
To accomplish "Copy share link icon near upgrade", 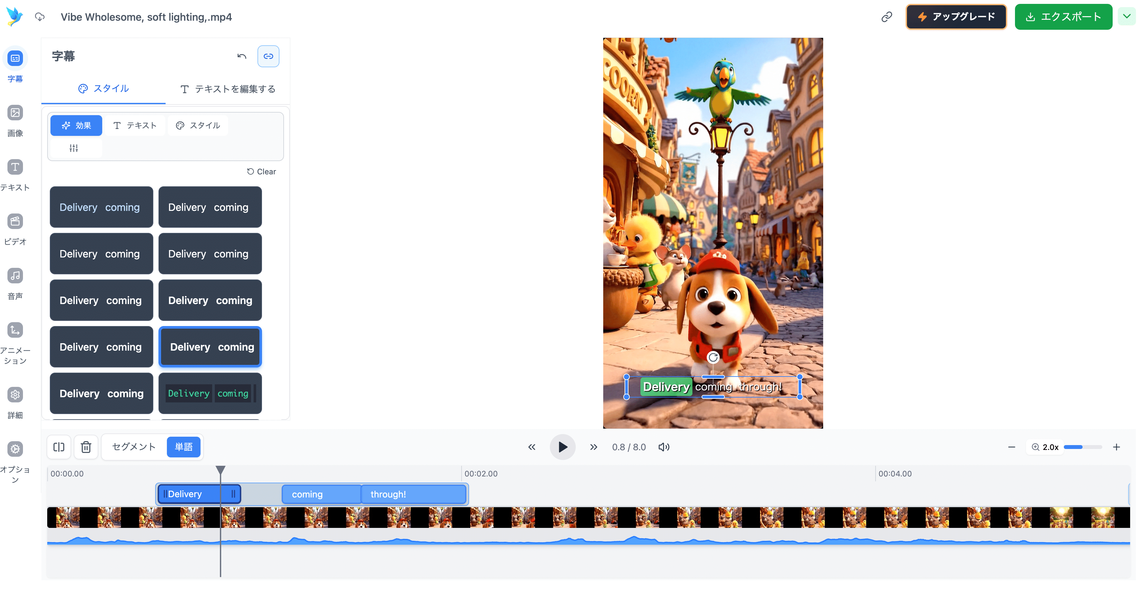I will [886, 17].
